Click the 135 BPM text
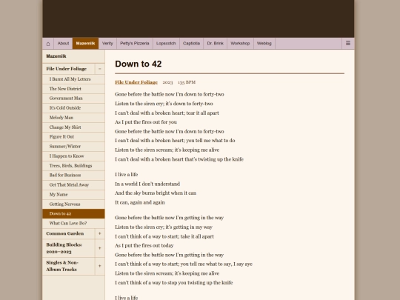 [x=187, y=82]
